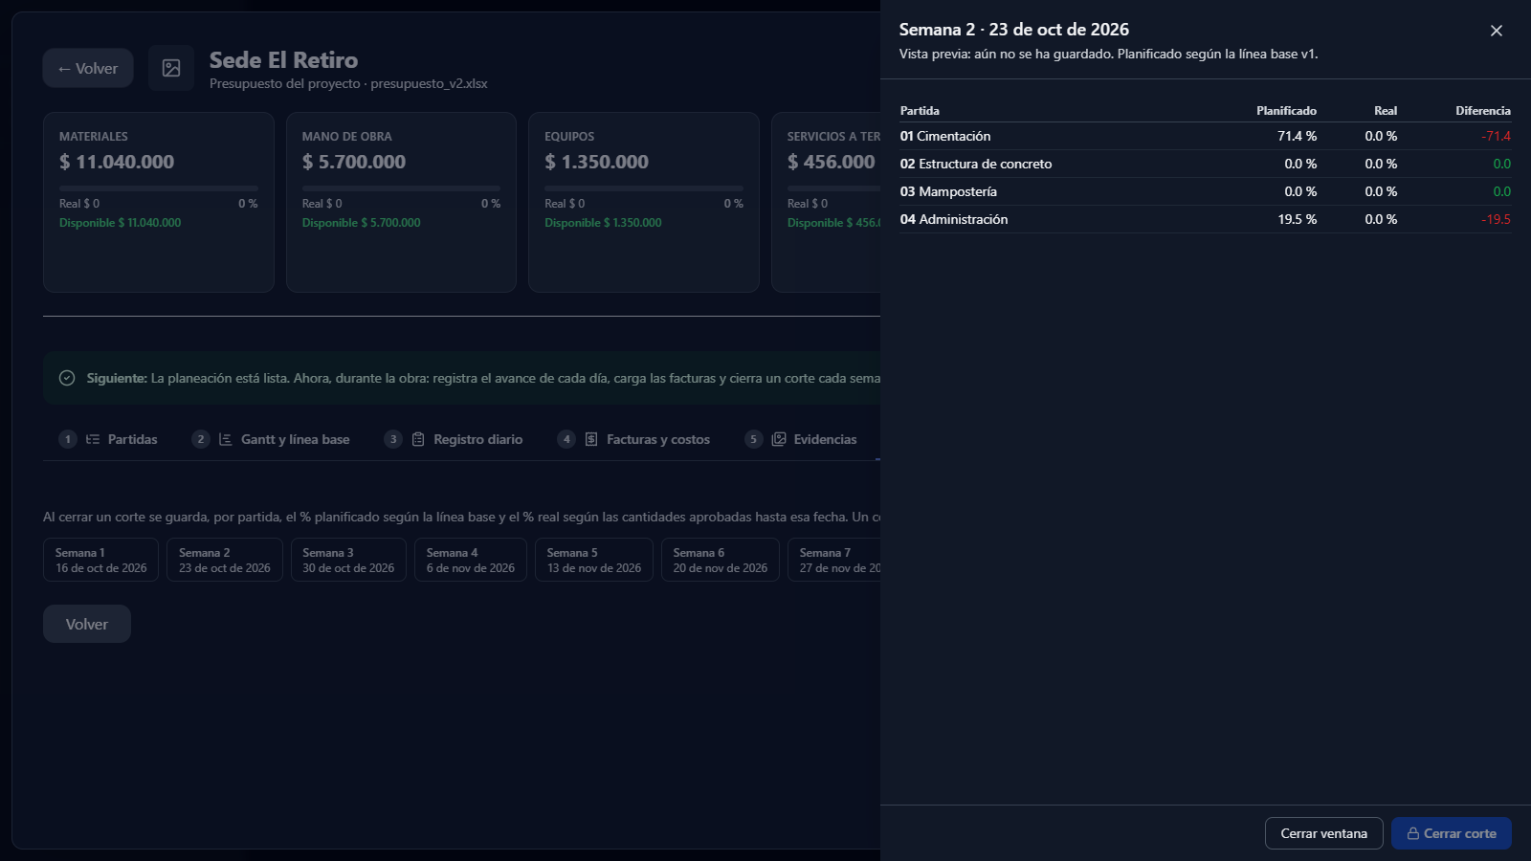This screenshot has width=1531, height=861.
Task: Click the lock icon on Cerrar corte
Action: pyautogui.click(x=1412, y=833)
